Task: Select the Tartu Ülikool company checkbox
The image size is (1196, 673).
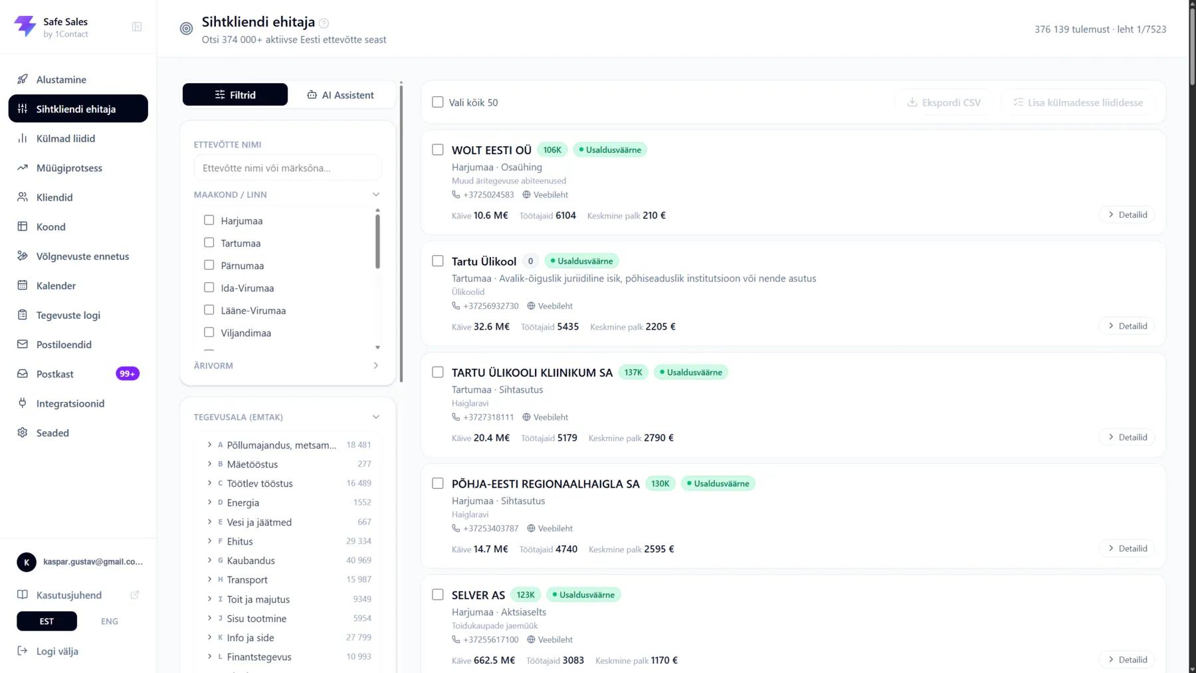Action: pos(438,261)
